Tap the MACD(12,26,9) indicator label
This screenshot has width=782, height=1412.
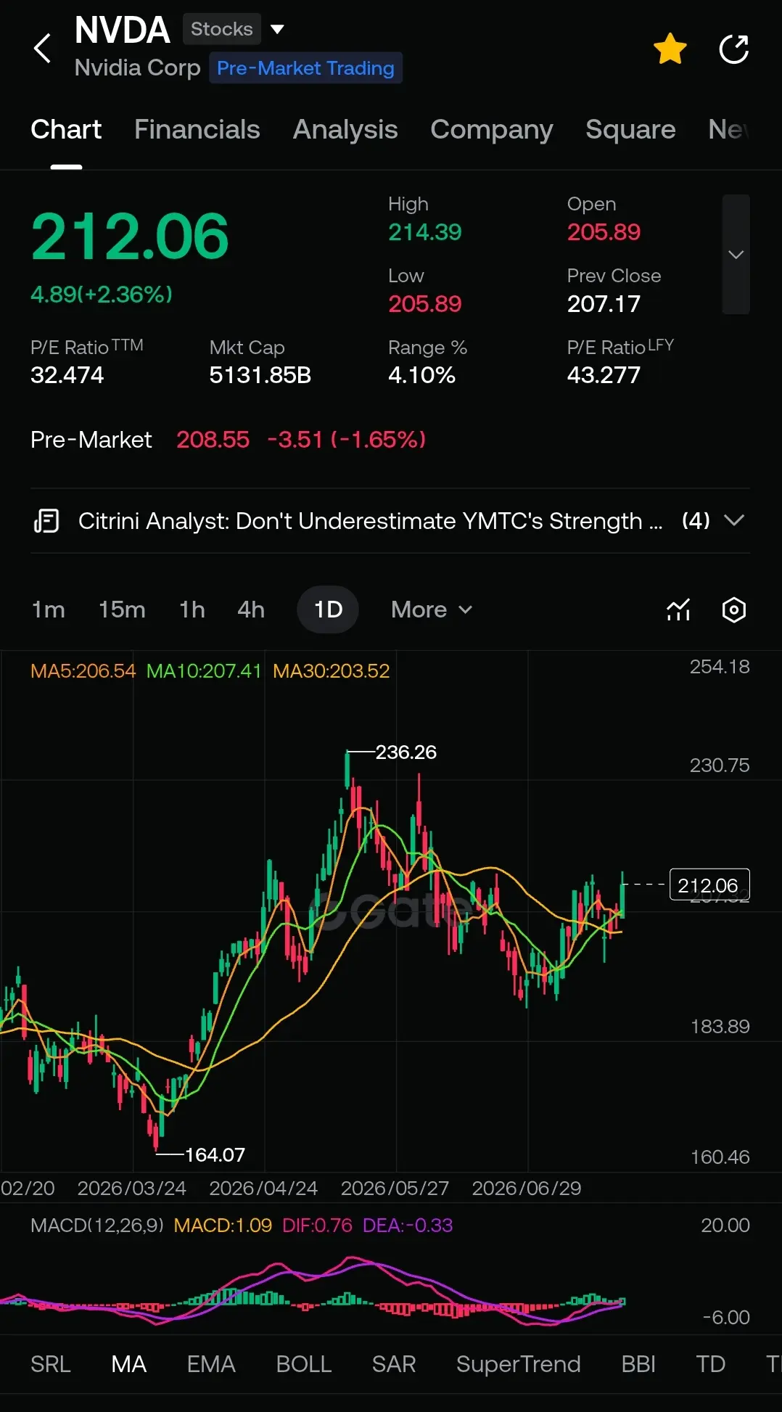[97, 1225]
